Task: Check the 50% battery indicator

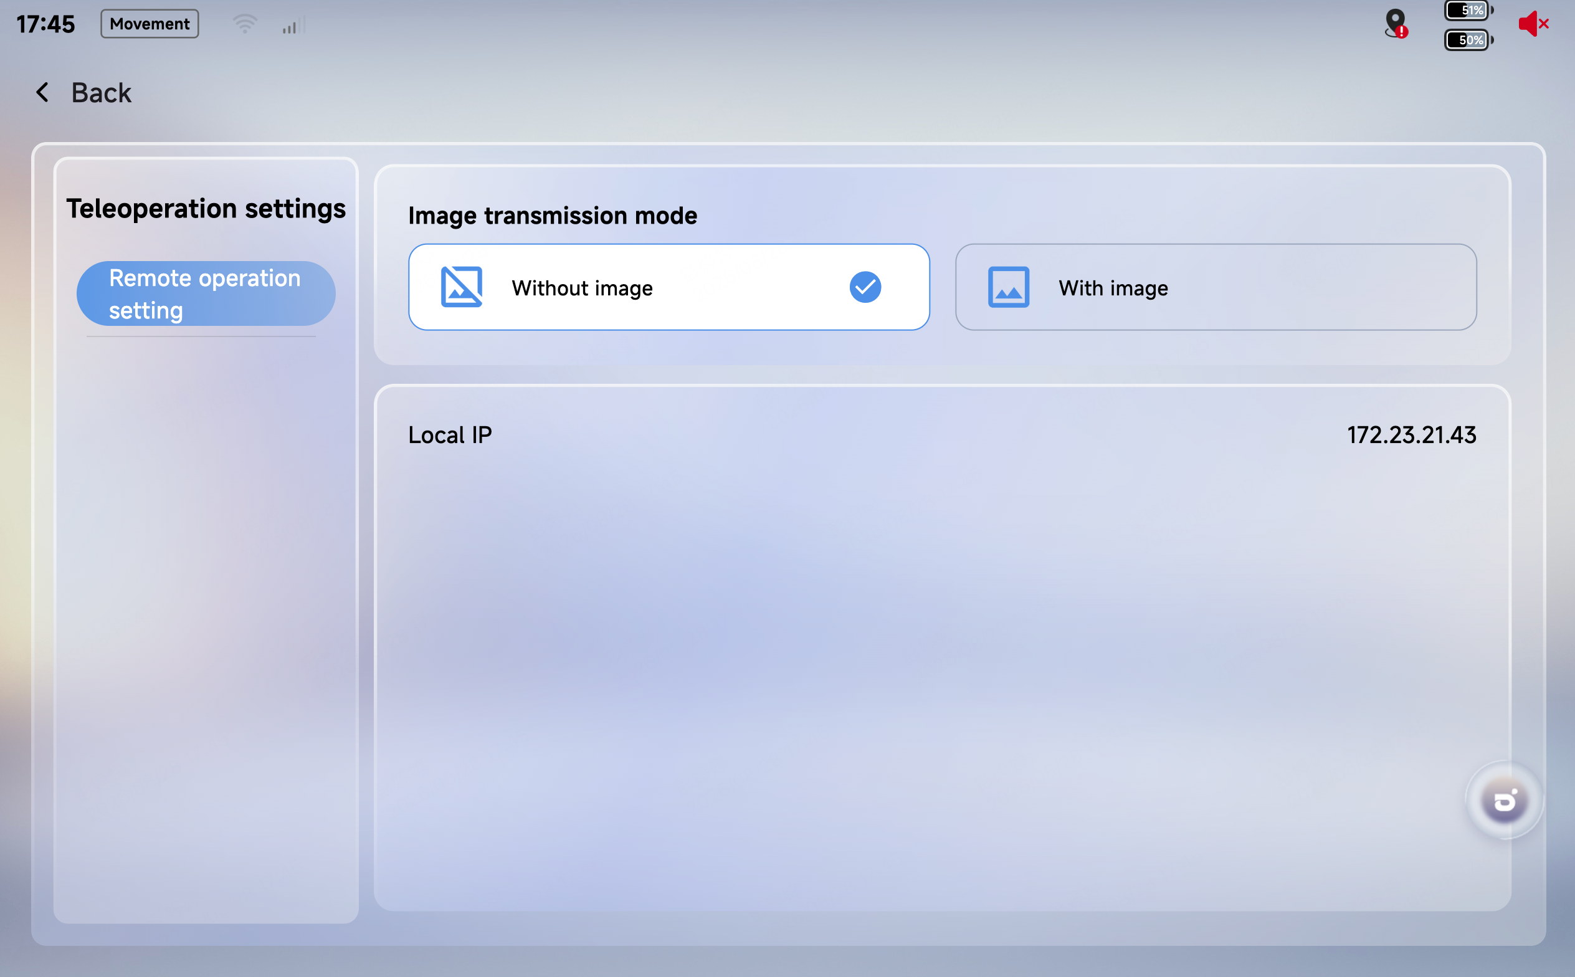Action: 1468,40
